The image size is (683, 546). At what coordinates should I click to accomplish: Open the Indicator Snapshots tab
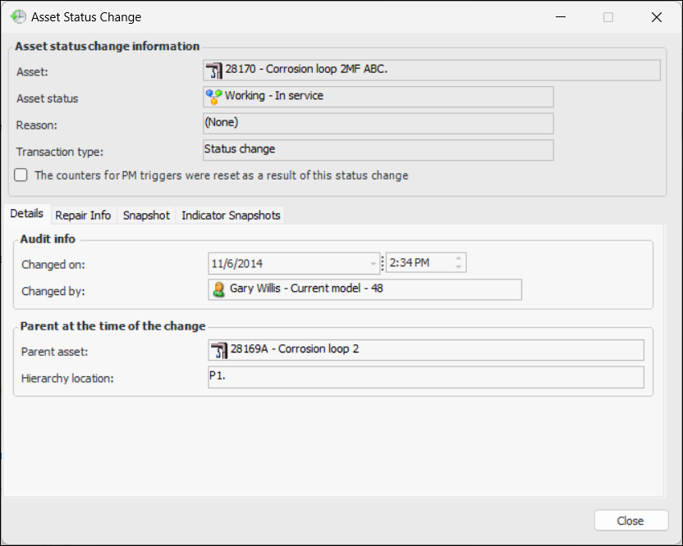tap(231, 215)
